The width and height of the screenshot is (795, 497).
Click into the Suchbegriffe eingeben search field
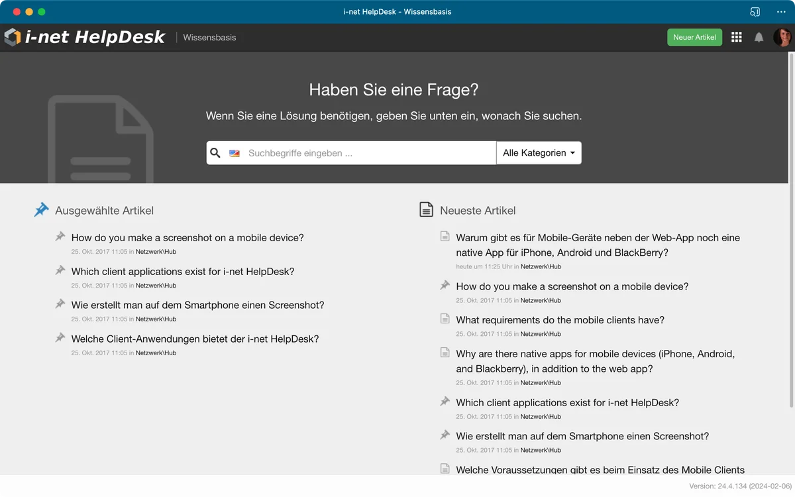pyautogui.click(x=368, y=153)
